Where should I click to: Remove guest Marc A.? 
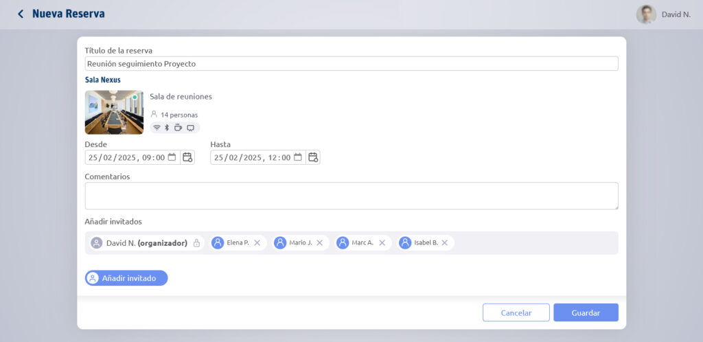coord(382,242)
